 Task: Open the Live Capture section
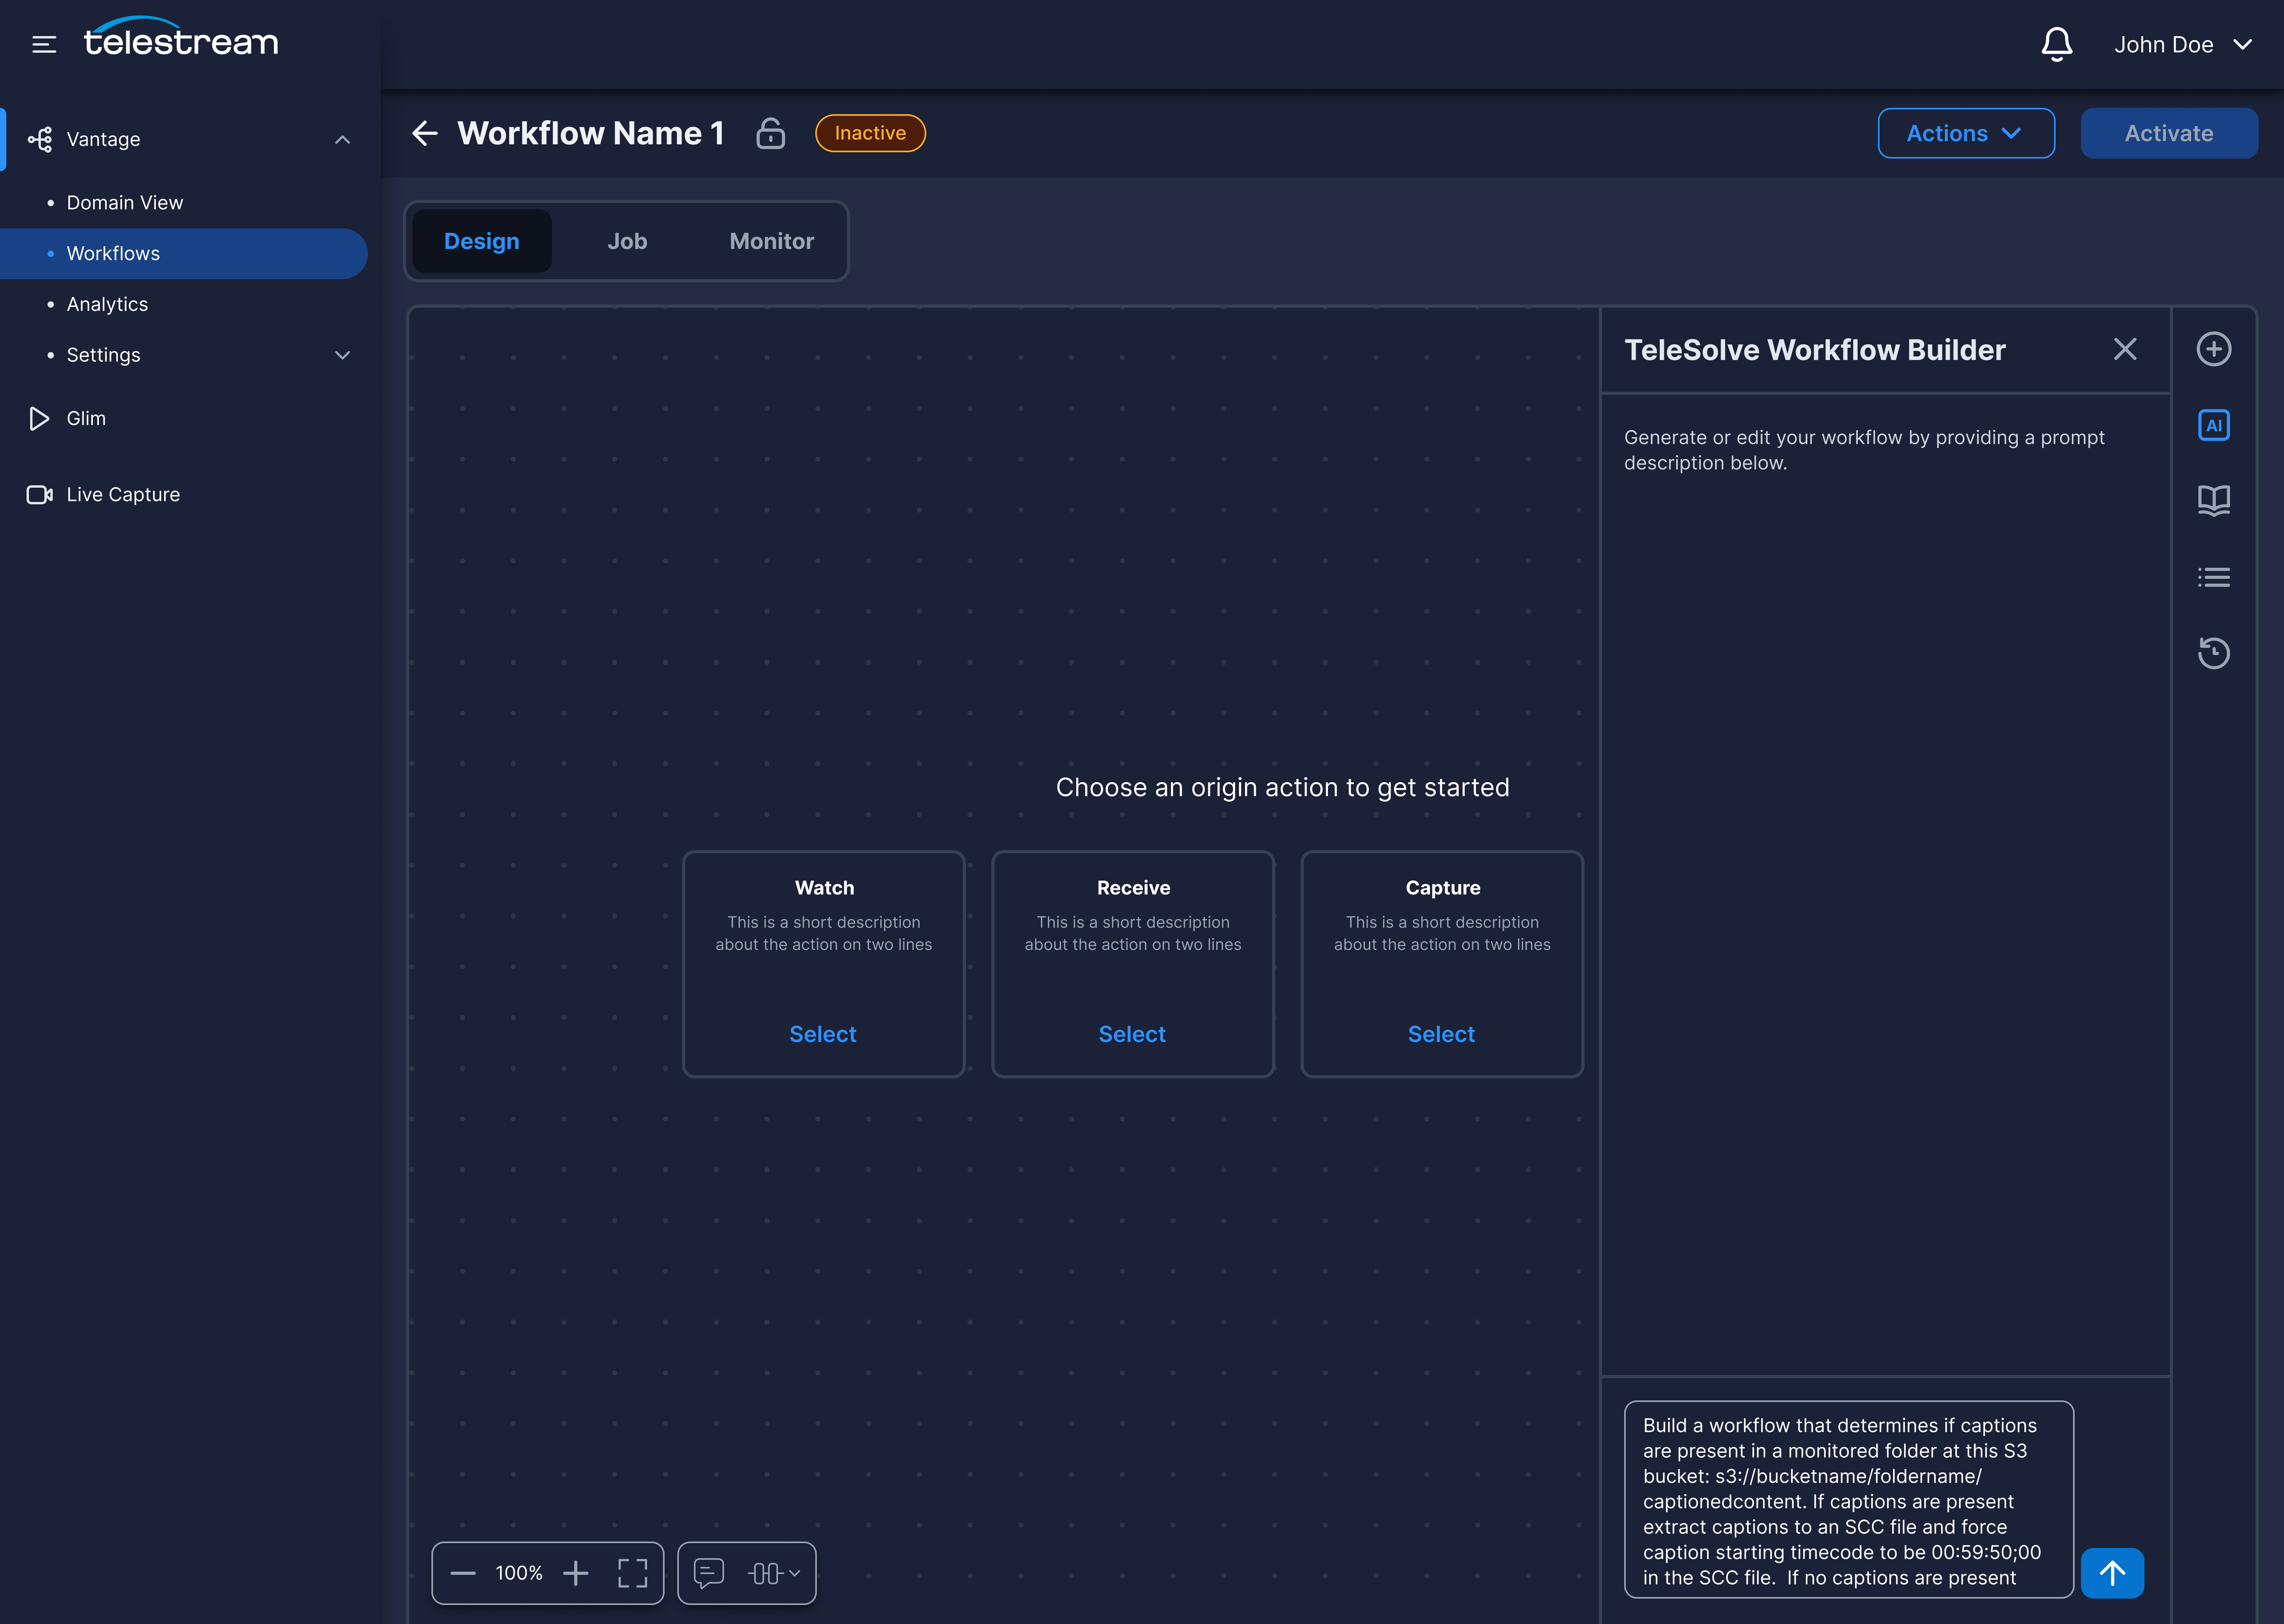[x=123, y=494]
